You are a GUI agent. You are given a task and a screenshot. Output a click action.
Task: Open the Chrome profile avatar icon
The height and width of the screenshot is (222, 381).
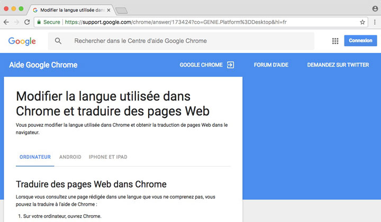click(375, 9)
